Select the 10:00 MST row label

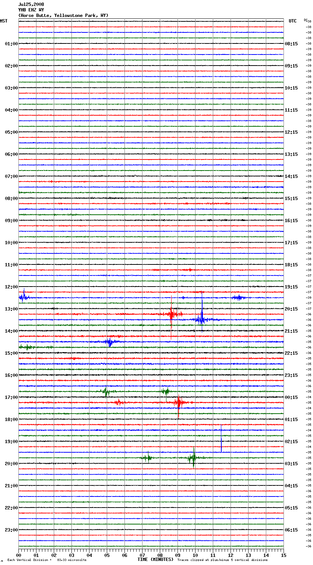(11, 243)
